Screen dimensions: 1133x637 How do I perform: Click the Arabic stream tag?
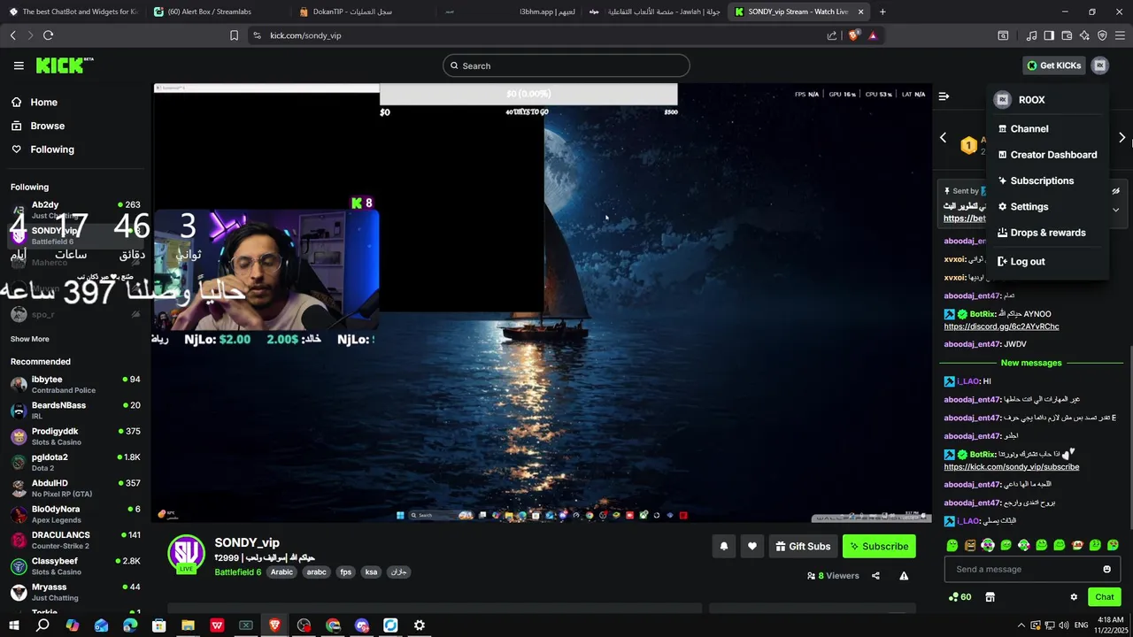(x=281, y=572)
